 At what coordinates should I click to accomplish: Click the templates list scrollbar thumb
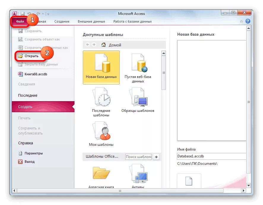(164, 73)
